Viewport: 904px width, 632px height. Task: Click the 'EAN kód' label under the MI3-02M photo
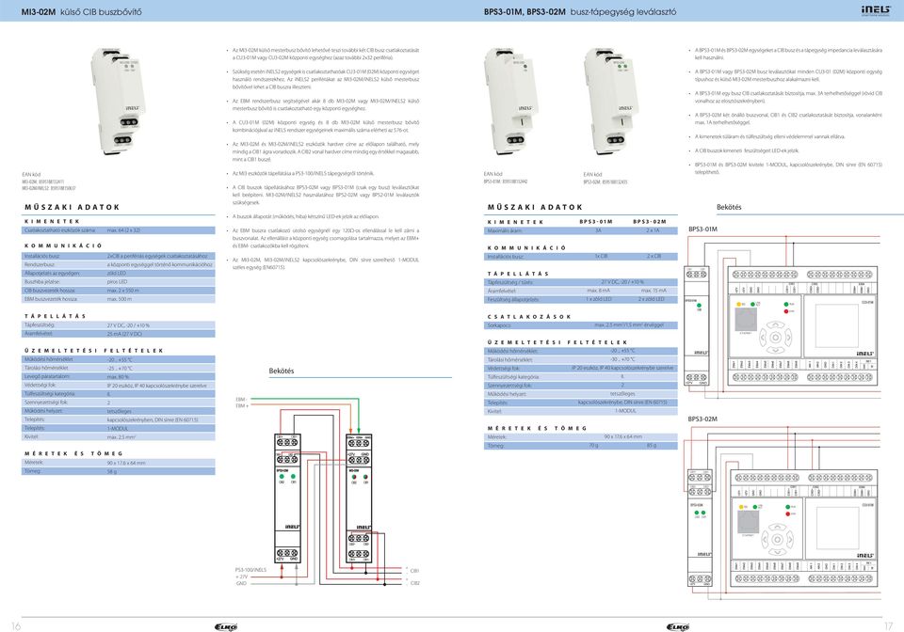click(x=31, y=174)
